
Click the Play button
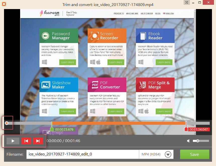(x=13, y=141)
